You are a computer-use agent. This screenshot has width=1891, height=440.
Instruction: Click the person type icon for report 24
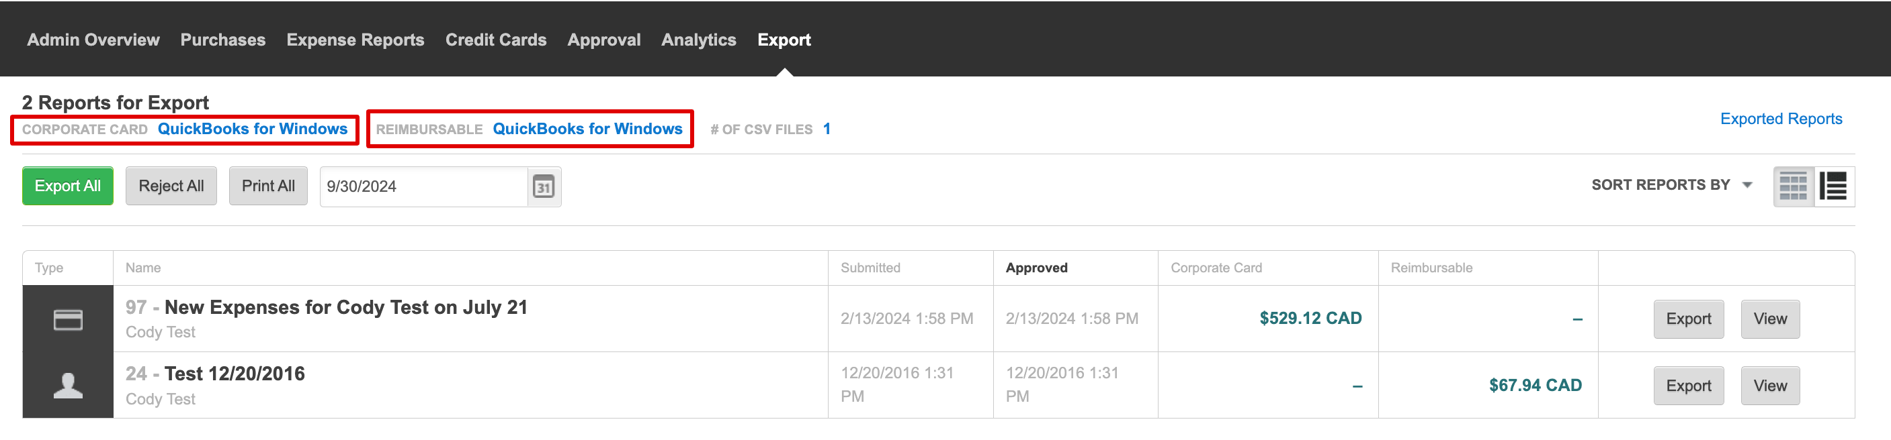[x=69, y=386]
